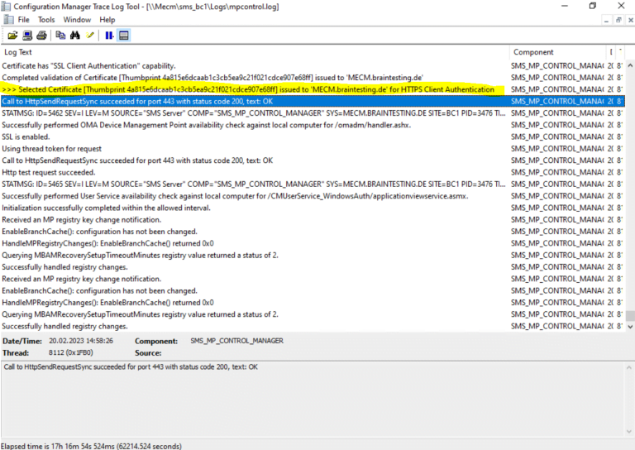Toggle the Show details pane toolbar button
This screenshot has width=635, height=450.
click(124, 36)
